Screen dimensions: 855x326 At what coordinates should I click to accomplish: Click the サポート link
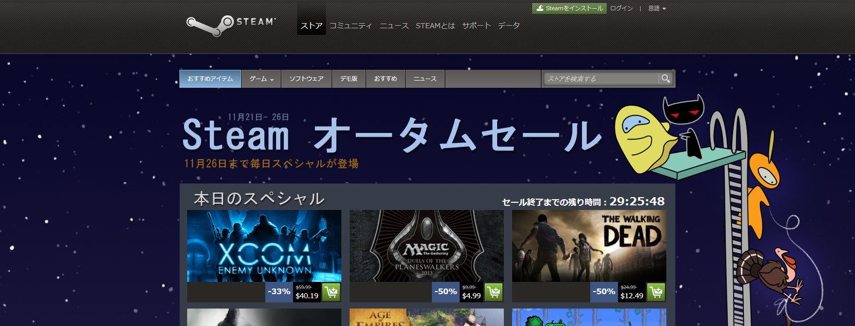(476, 26)
